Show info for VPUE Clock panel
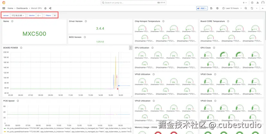Viewport: 266px width, 134px height. coord(215,74)
